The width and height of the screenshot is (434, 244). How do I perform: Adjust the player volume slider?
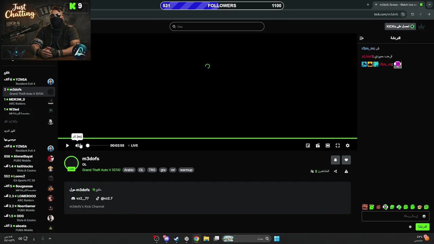coord(97,145)
